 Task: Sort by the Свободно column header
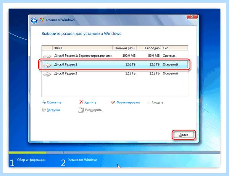[149, 48]
